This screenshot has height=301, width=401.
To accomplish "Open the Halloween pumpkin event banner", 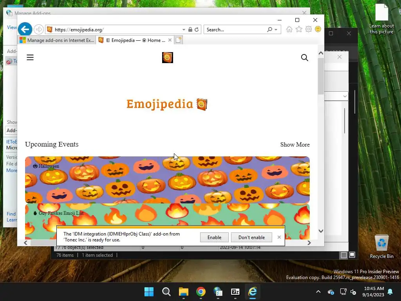I will point(167,180).
